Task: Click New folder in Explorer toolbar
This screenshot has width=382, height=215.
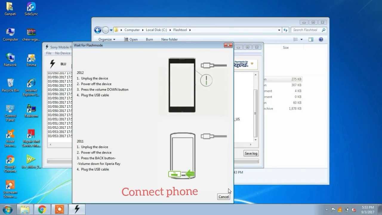Action: 170,39
